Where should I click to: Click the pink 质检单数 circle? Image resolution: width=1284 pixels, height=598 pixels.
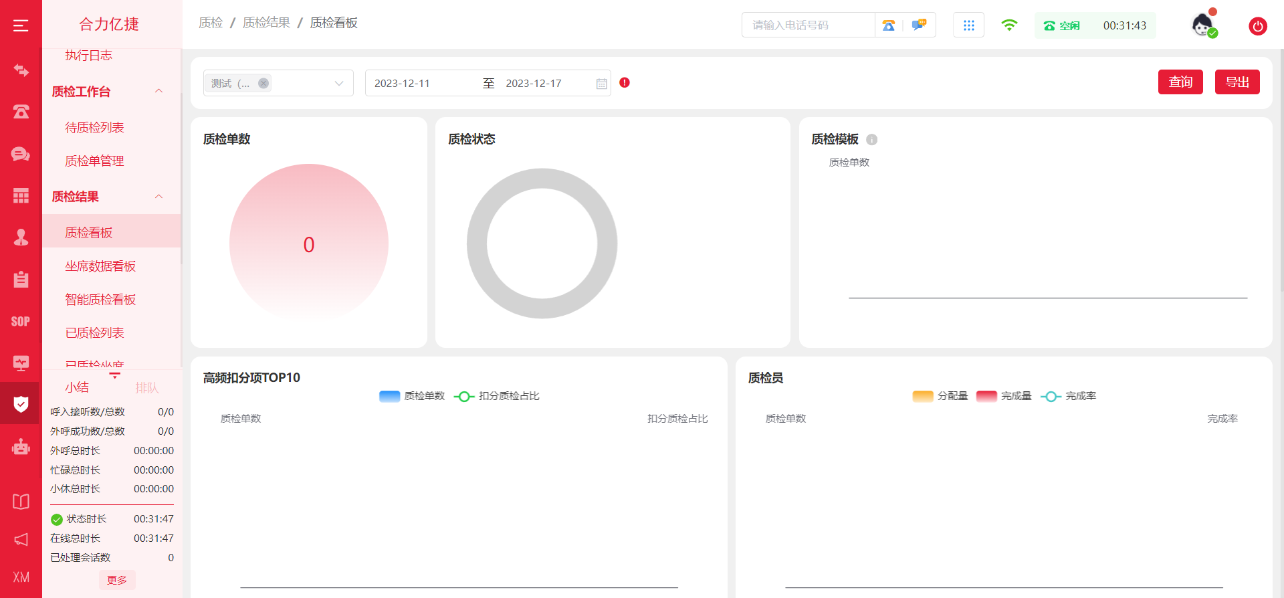click(309, 243)
